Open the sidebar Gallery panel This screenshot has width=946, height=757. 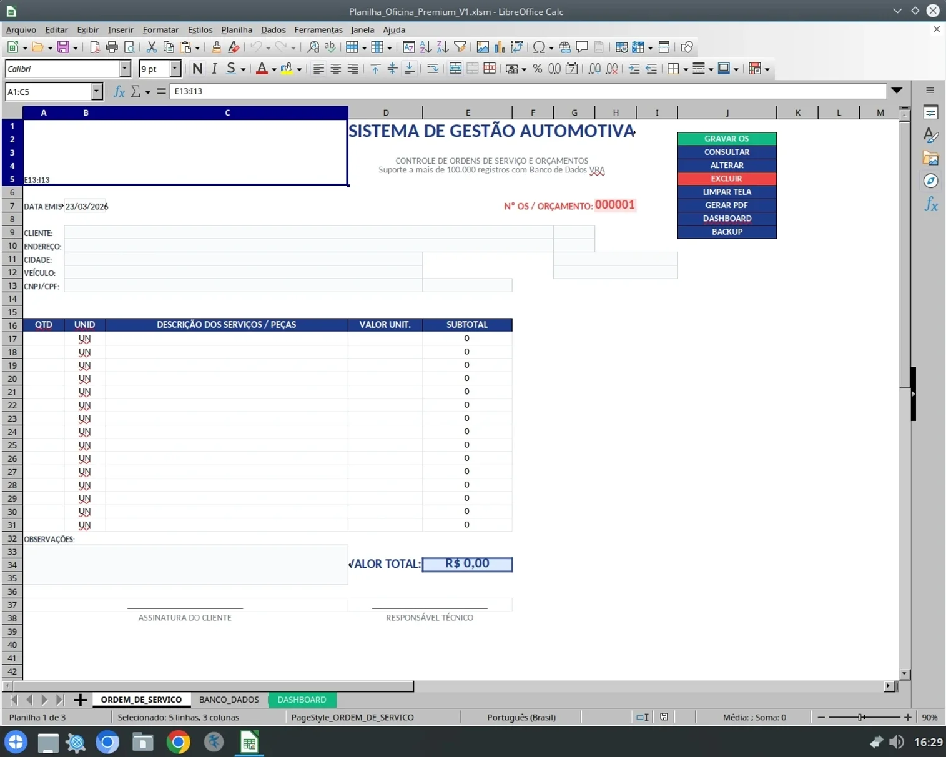point(930,158)
